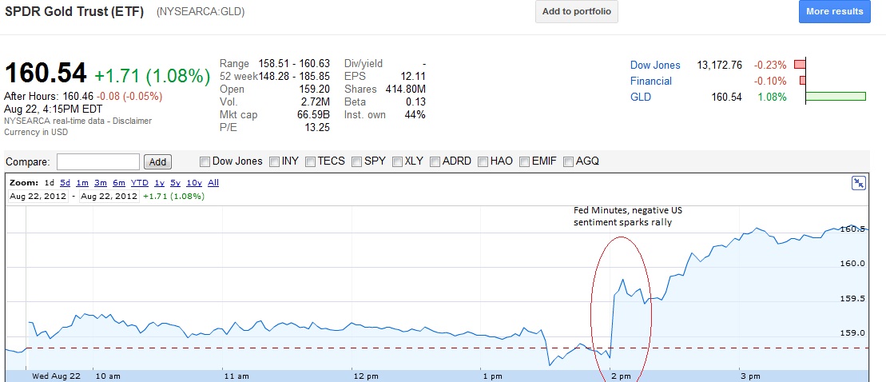Zoom chart to 5y
Viewport: 886px width, 382px height.
pos(175,182)
